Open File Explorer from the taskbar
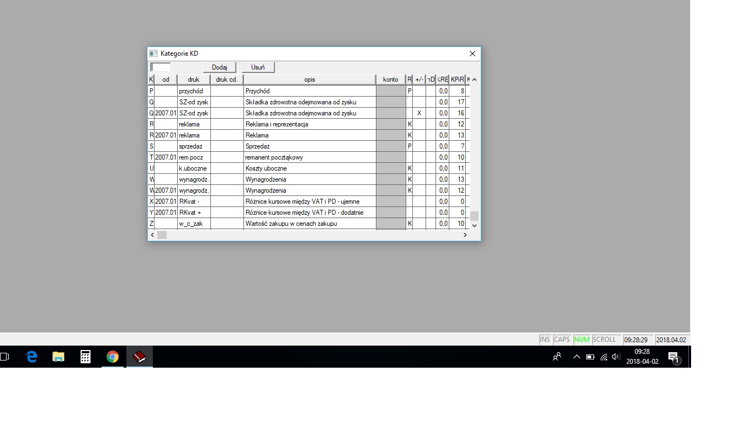754x424 pixels. click(x=59, y=357)
